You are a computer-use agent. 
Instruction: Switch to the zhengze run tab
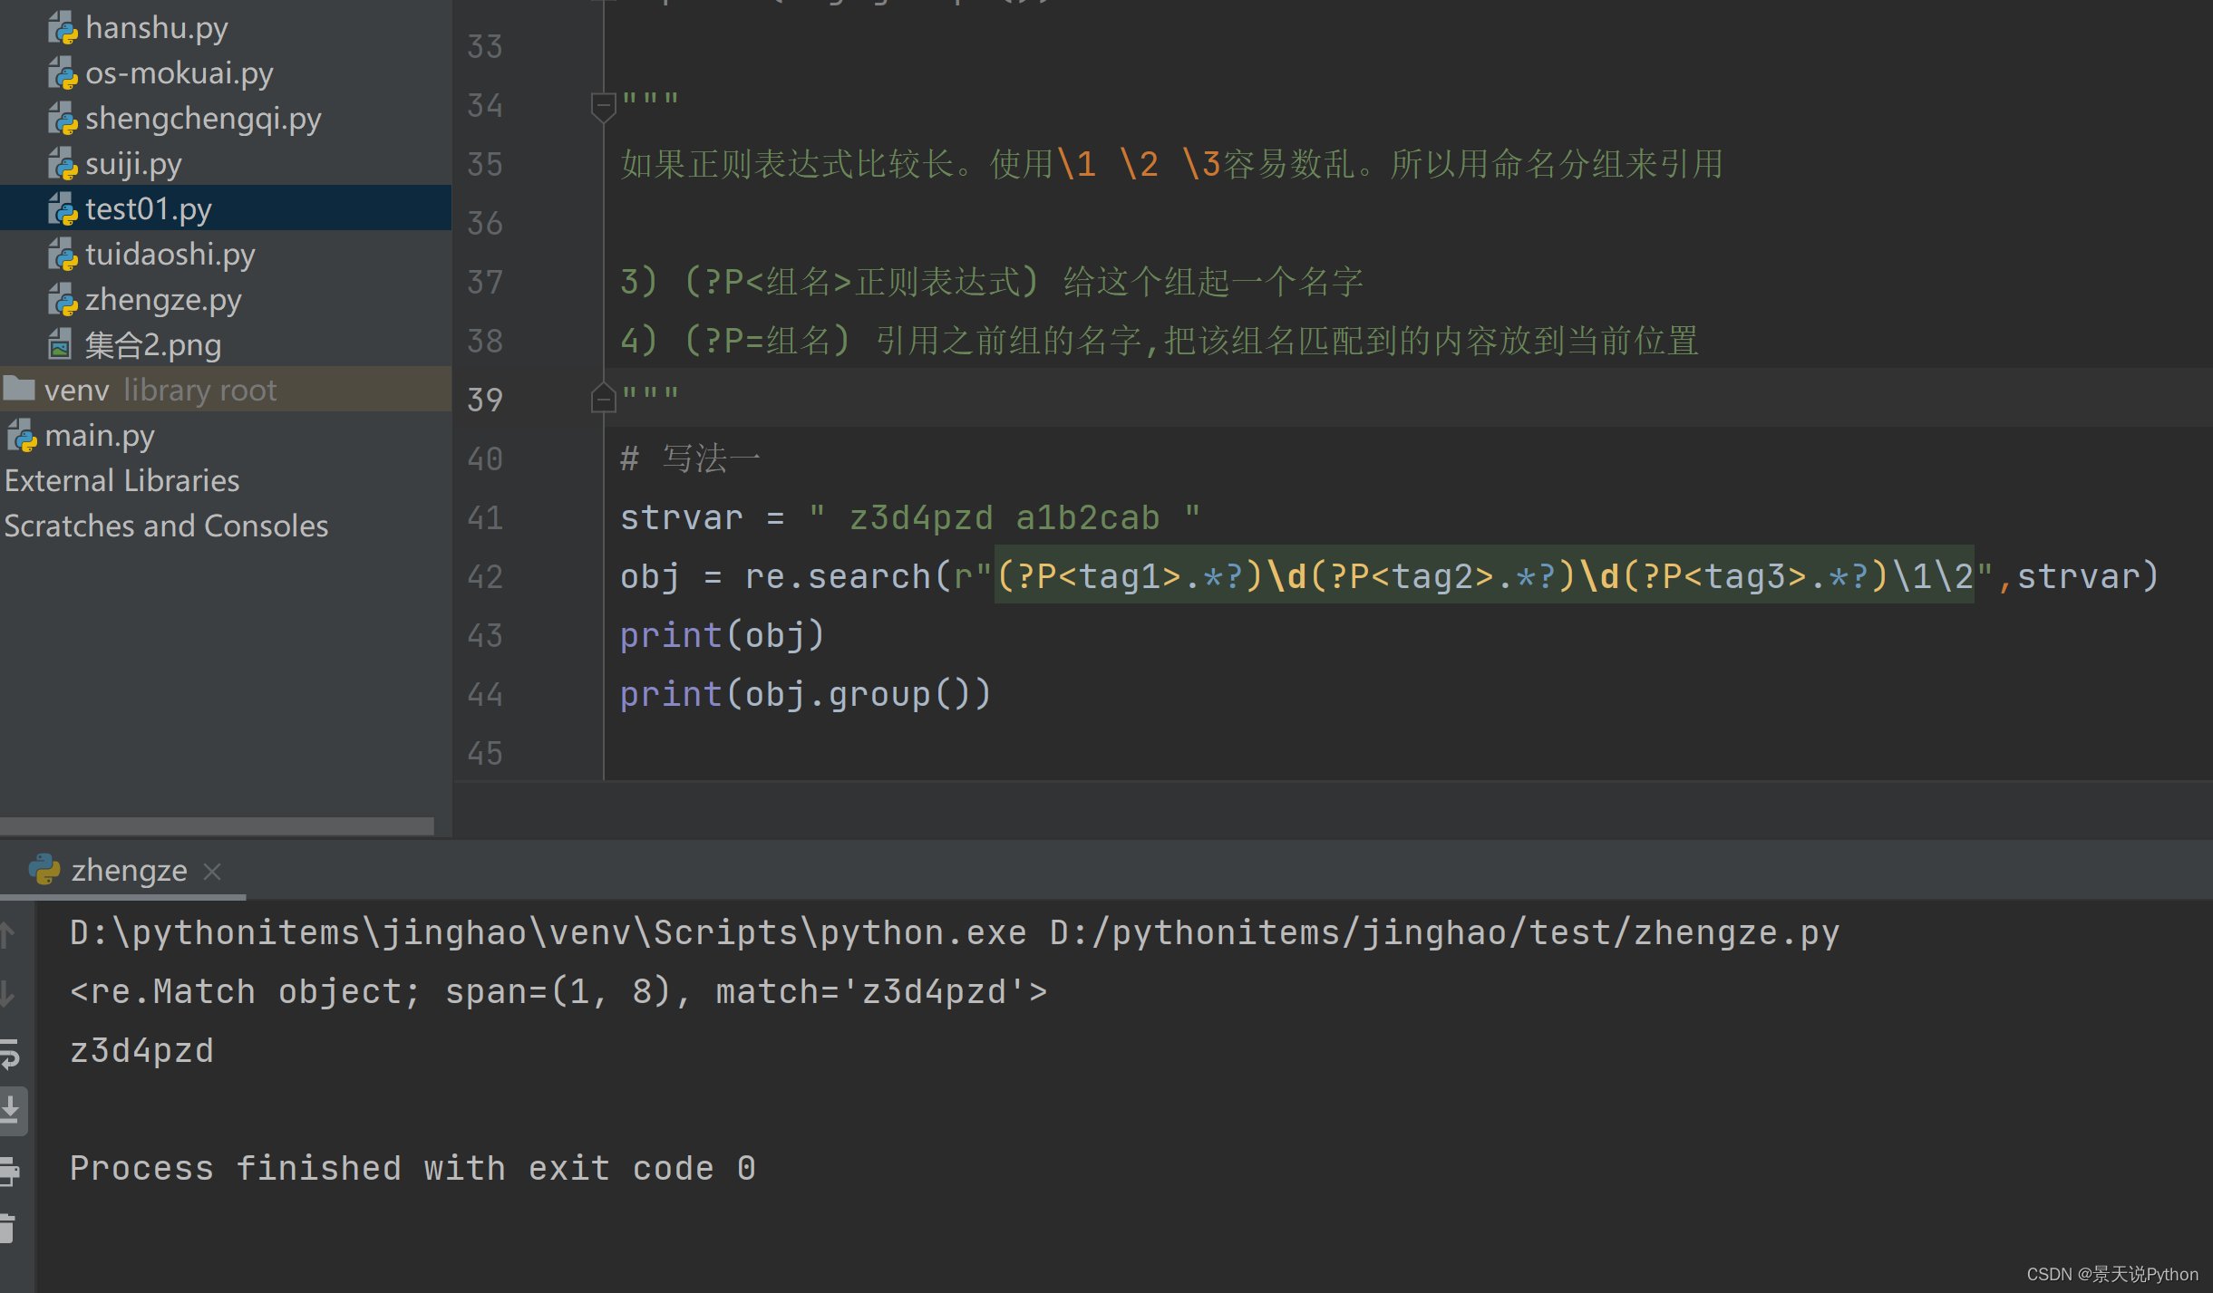129,871
